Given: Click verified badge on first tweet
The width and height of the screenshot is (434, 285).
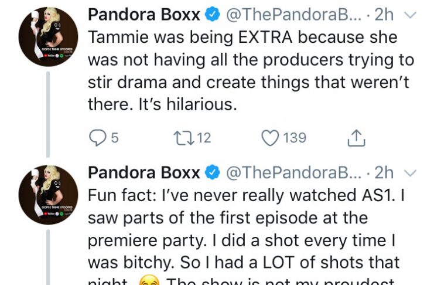Looking at the screenshot, I should (212, 15).
